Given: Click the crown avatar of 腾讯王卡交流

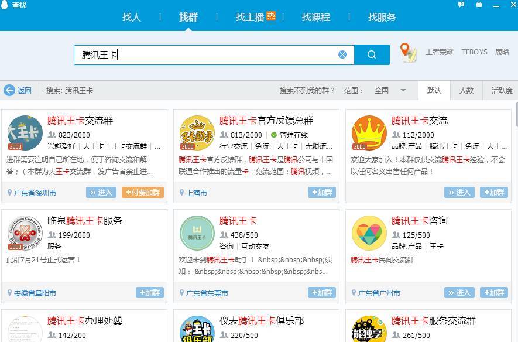Looking at the screenshot, I should 369,133.
